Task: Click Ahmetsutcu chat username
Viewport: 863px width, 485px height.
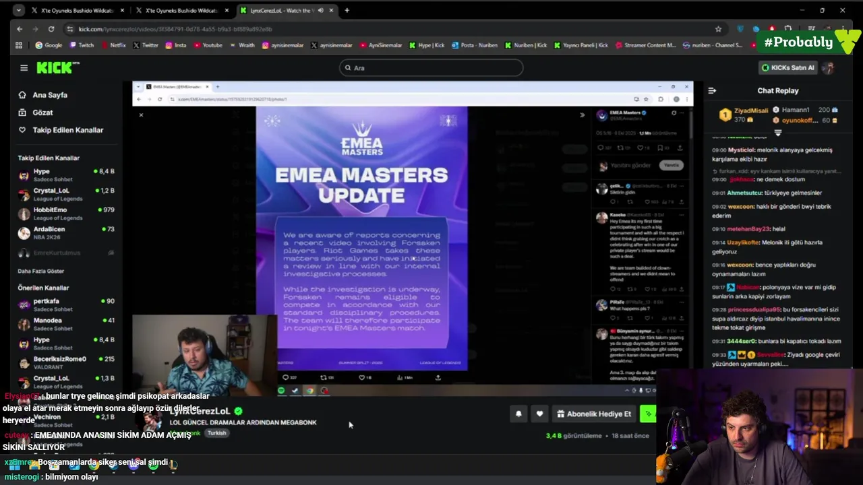Action: coord(744,193)
